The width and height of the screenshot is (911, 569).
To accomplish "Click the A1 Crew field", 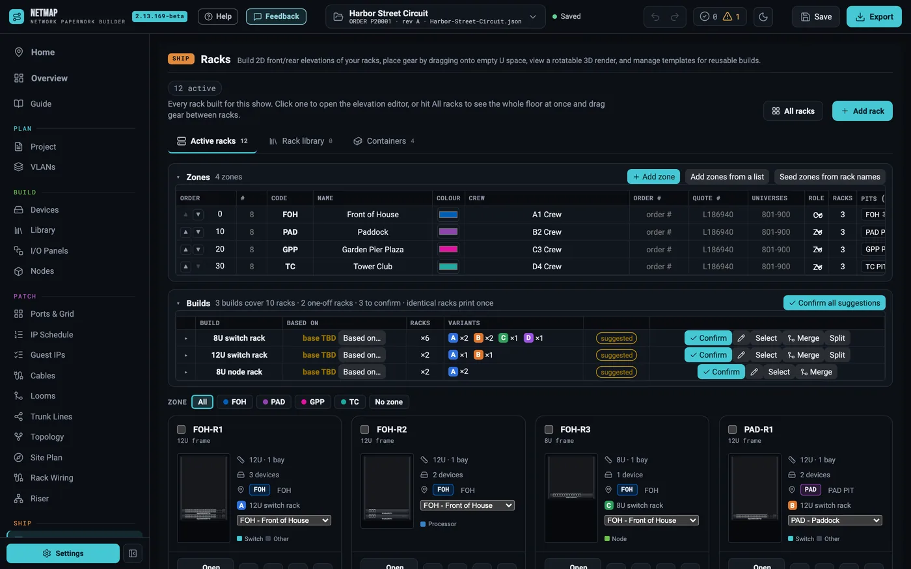I will coord(547,215).
